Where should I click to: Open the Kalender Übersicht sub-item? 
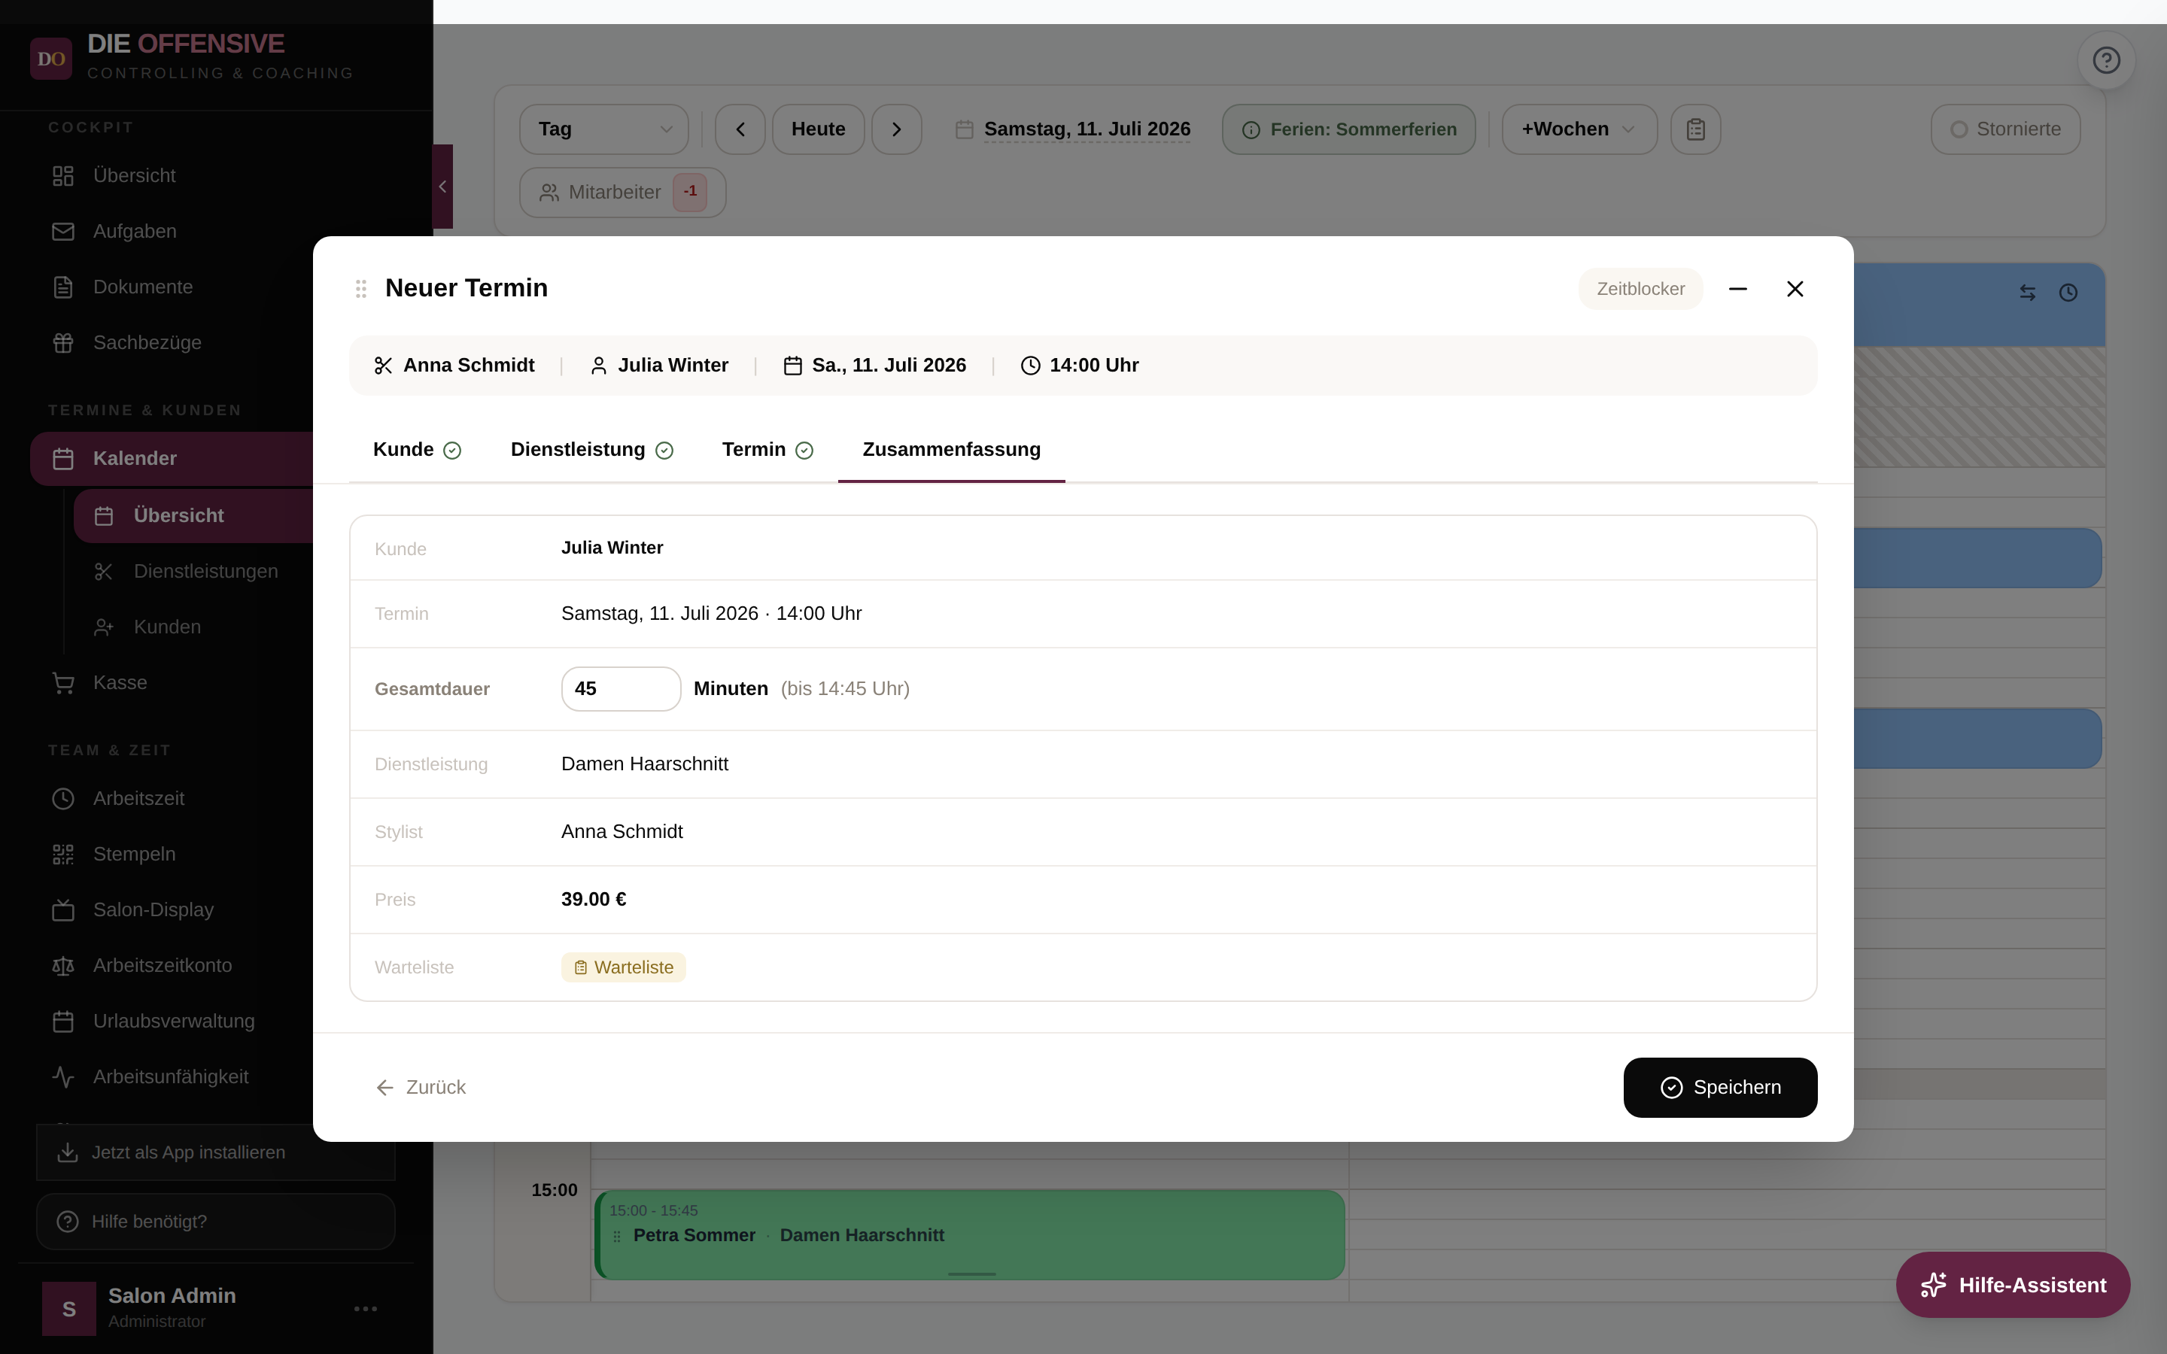coord(193,516)
